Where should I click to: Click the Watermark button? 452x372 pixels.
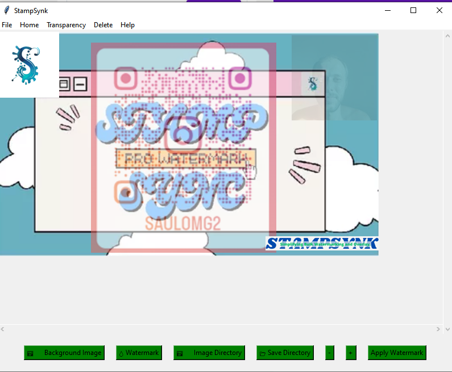point(139,353)
